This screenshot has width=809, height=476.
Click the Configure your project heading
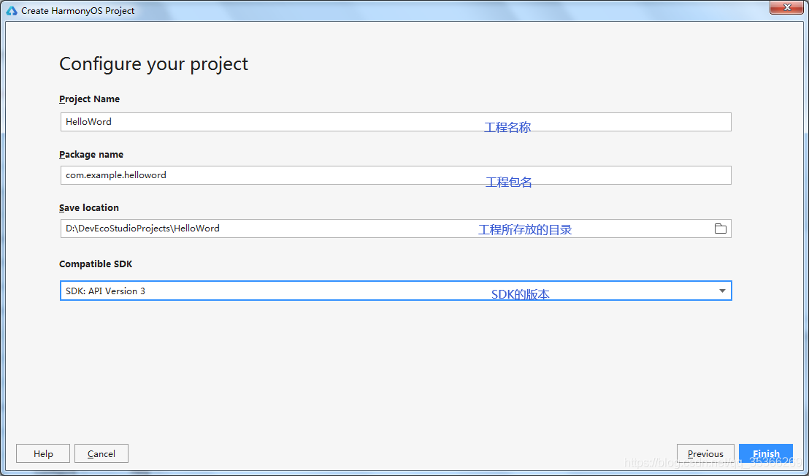point(154,64)
